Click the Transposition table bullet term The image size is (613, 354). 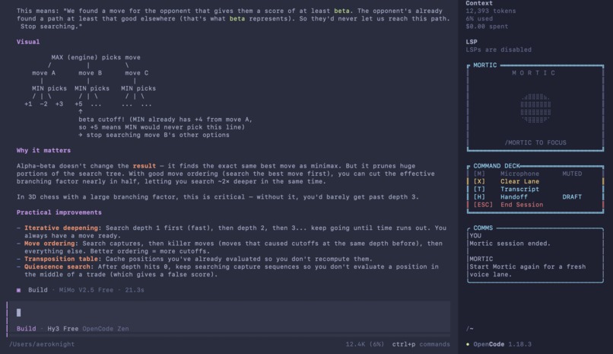[61, 259]
